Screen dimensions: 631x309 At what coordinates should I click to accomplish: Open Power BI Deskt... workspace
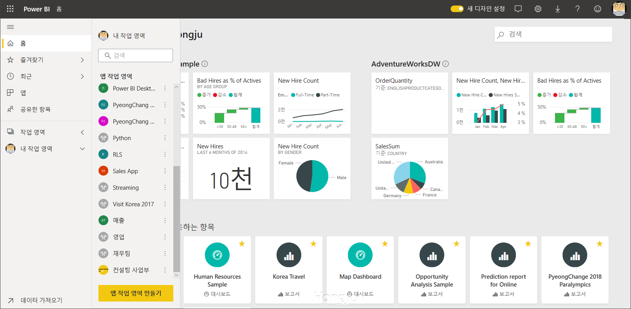[134, 89]
